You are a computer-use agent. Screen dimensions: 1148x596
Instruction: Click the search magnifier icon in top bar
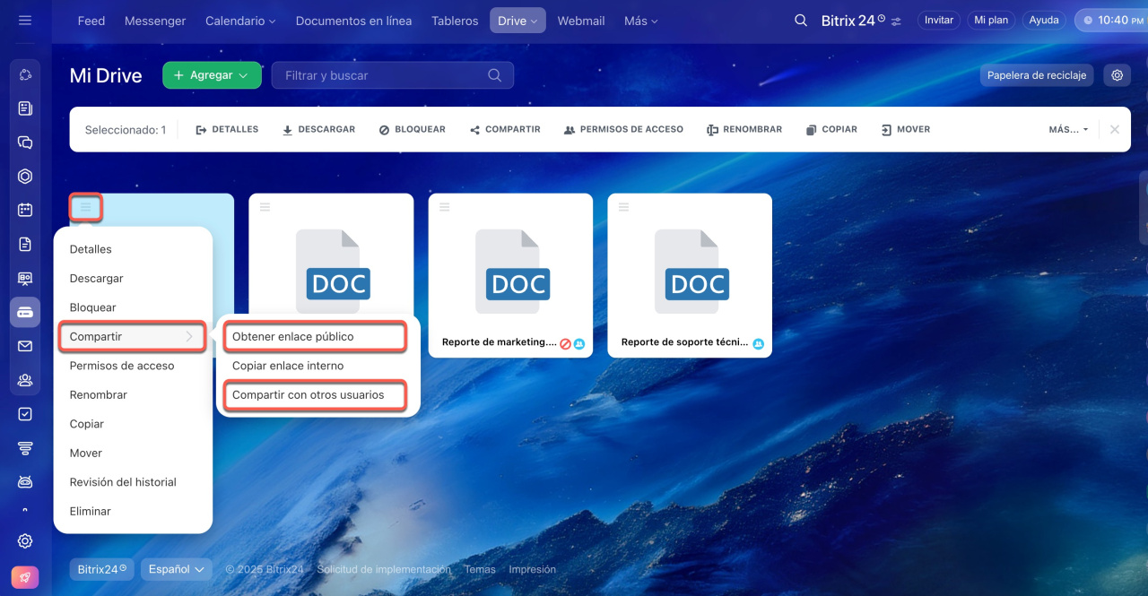point(801,21)
